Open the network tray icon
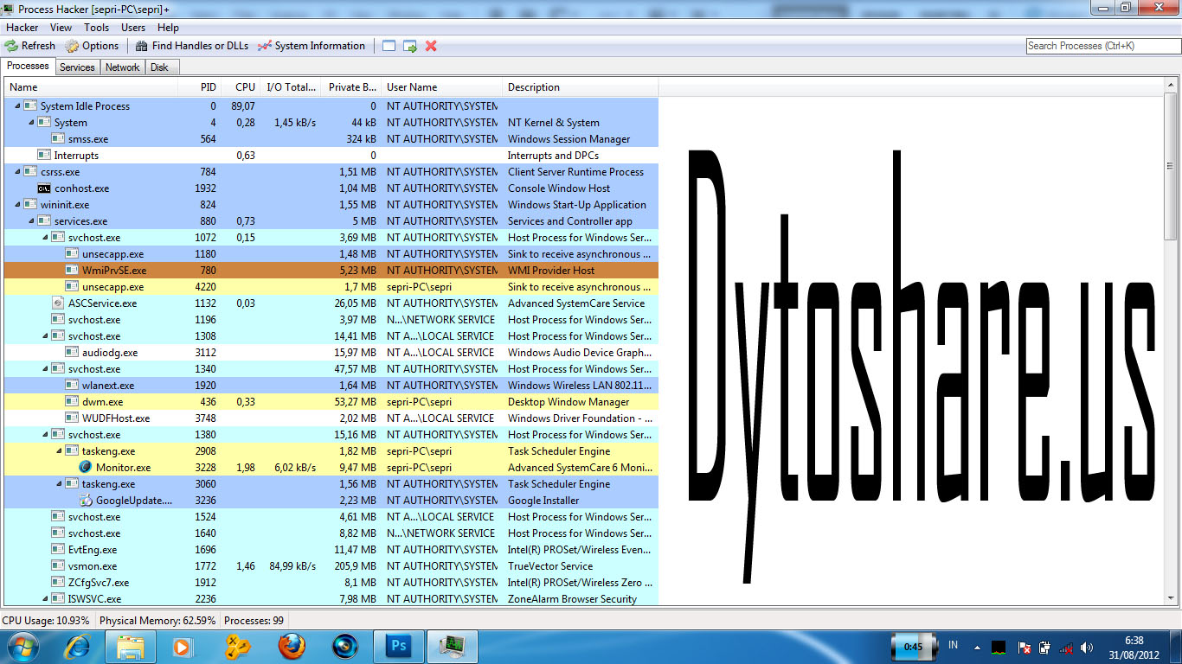This screenshot has width=1182, height=664. (x=1066, y=647)
